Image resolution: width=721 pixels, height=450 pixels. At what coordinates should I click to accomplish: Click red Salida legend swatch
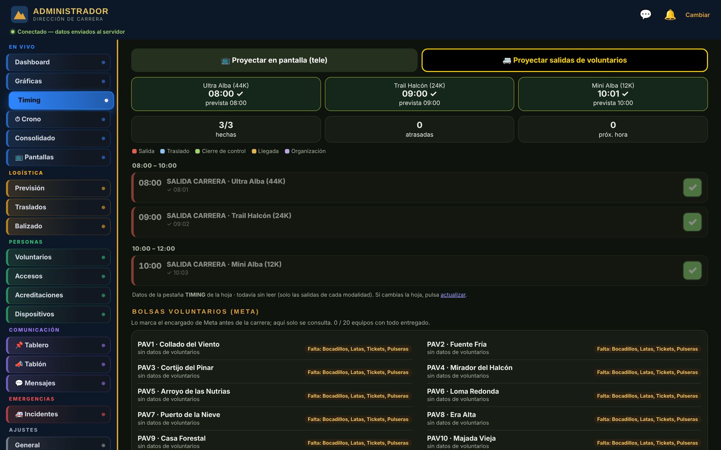[x=134, y=151]
